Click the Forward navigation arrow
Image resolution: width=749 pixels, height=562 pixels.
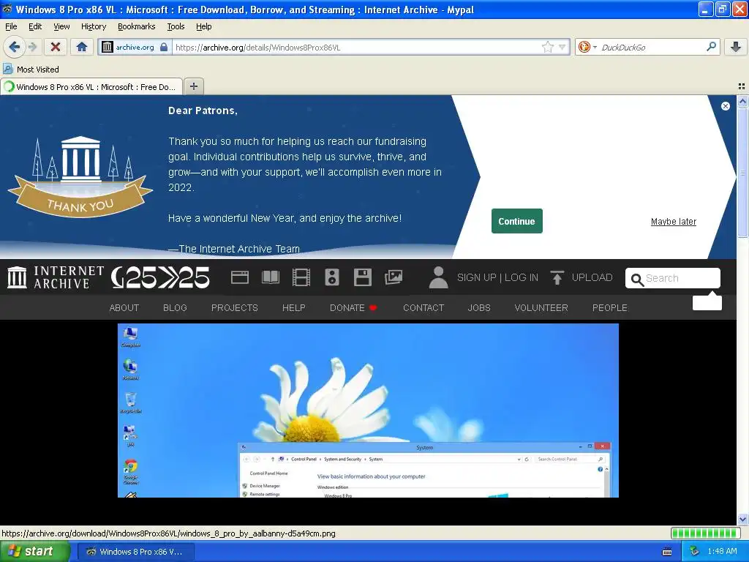coord(32,47)
